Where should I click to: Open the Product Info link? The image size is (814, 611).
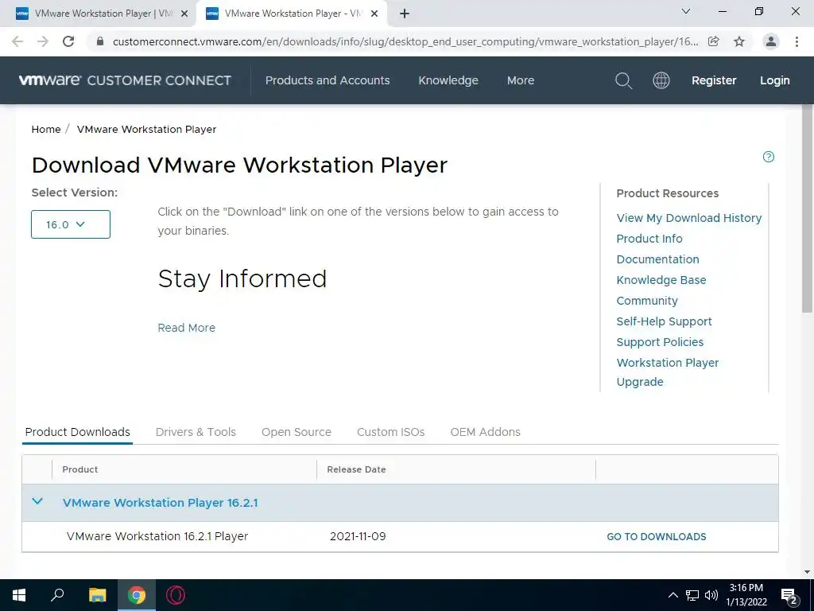(x=649, y=239)
